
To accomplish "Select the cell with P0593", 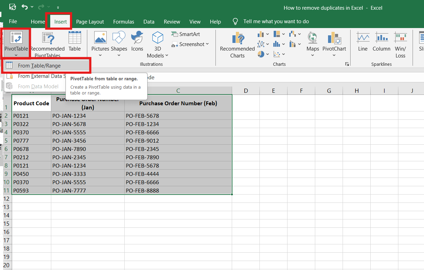I will tap(32, 190).
